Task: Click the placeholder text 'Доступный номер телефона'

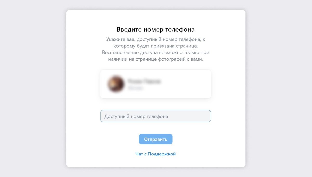Action: point(136,116)
